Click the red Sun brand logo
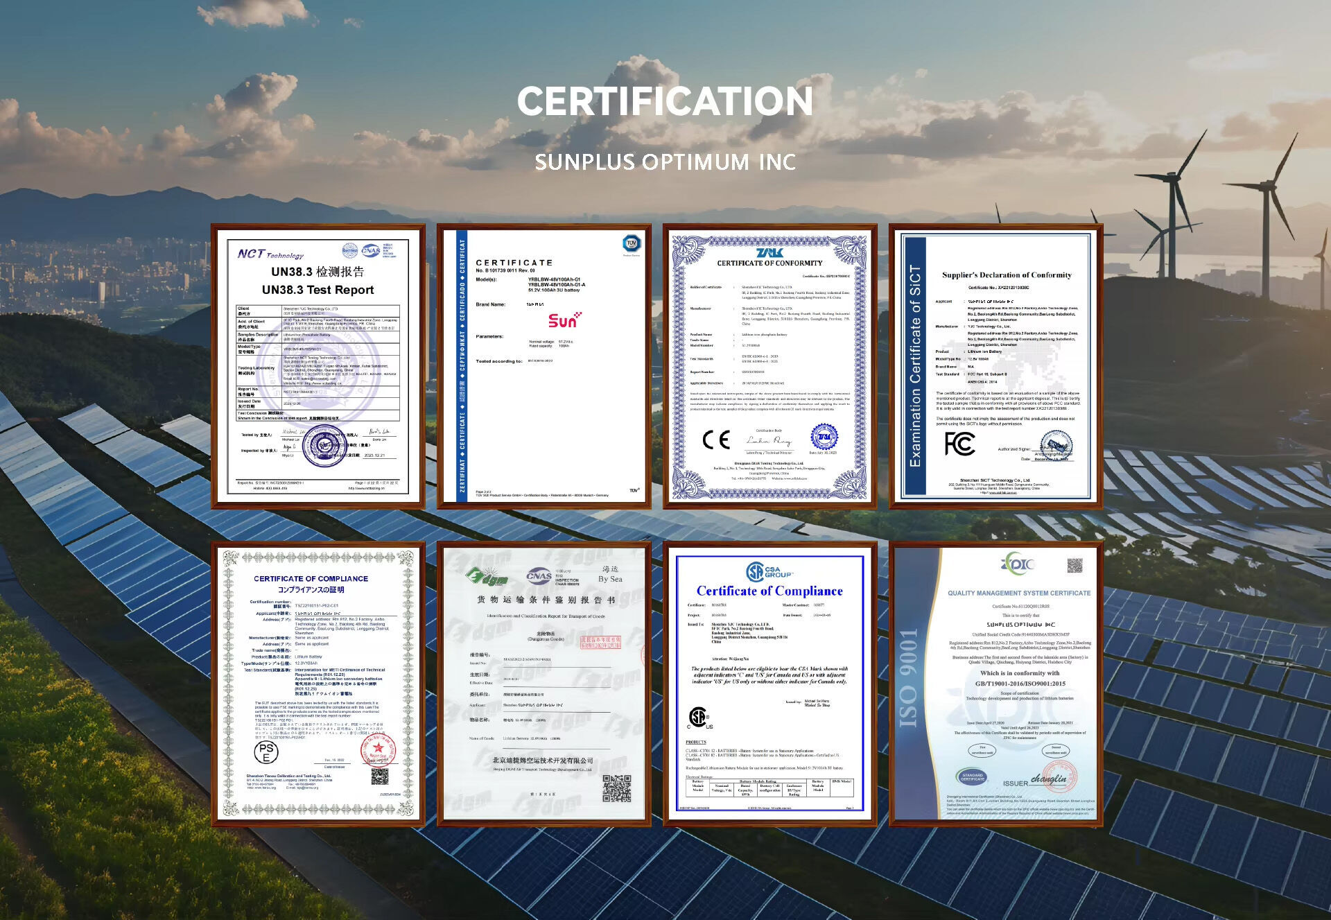 [564, 320]
